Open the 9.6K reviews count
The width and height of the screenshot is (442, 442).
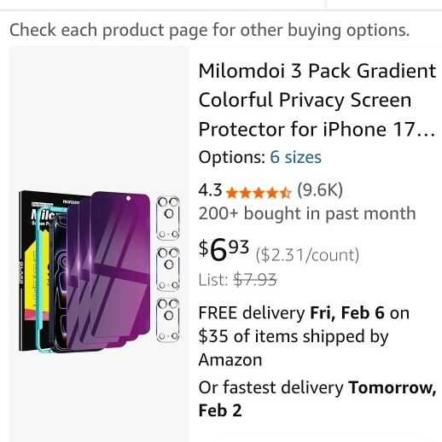320,189
